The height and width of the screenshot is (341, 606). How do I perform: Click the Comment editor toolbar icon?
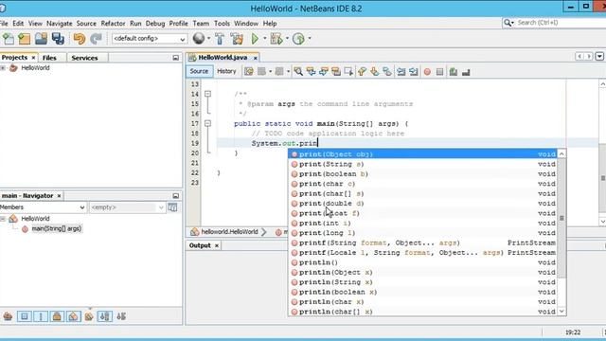click(x=454, y=72)
